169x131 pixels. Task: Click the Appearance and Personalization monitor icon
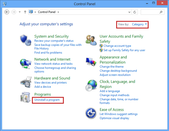tap(91, 62)
